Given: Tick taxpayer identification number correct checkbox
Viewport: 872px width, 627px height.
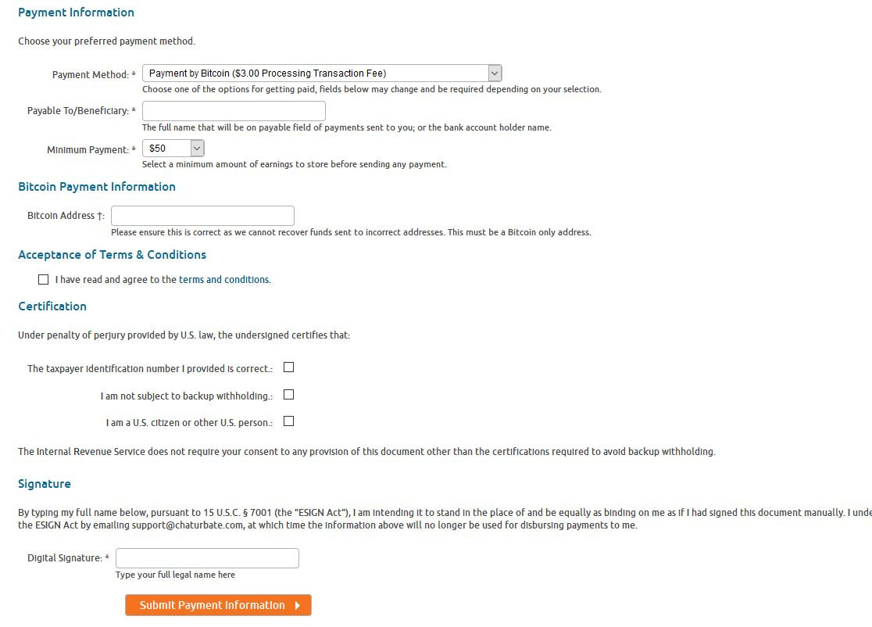Looking at the screenshot, I should (x=289, y=367).
